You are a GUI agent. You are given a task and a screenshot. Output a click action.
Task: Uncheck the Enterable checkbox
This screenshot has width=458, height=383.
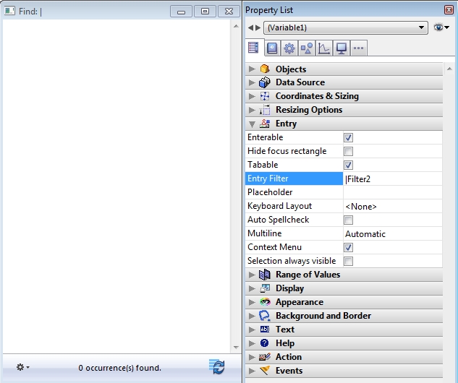348,137
